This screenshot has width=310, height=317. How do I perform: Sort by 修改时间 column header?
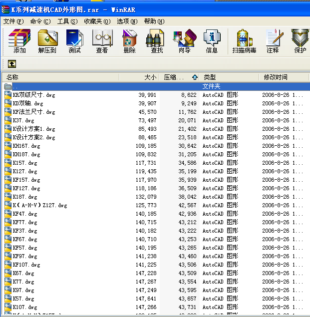tap(284, 77)
